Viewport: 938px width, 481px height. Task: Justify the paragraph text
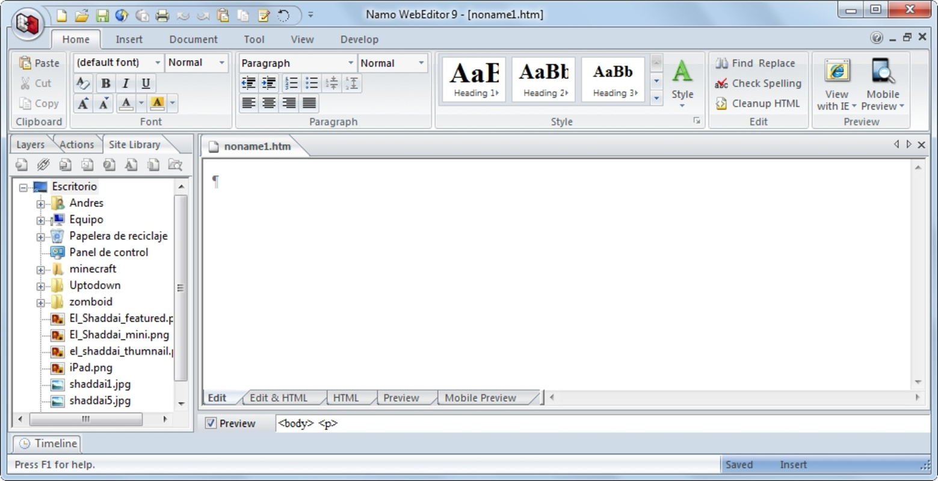[309, 103]
